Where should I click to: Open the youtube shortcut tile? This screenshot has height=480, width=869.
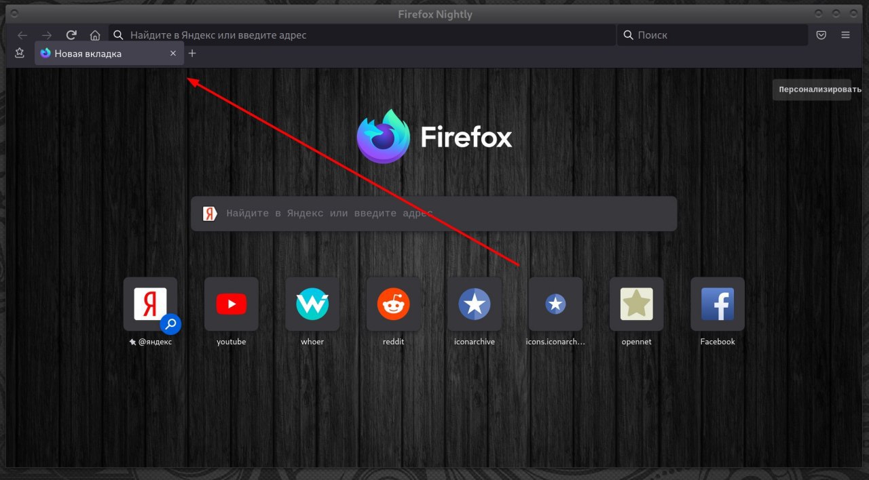pos(232,304)
